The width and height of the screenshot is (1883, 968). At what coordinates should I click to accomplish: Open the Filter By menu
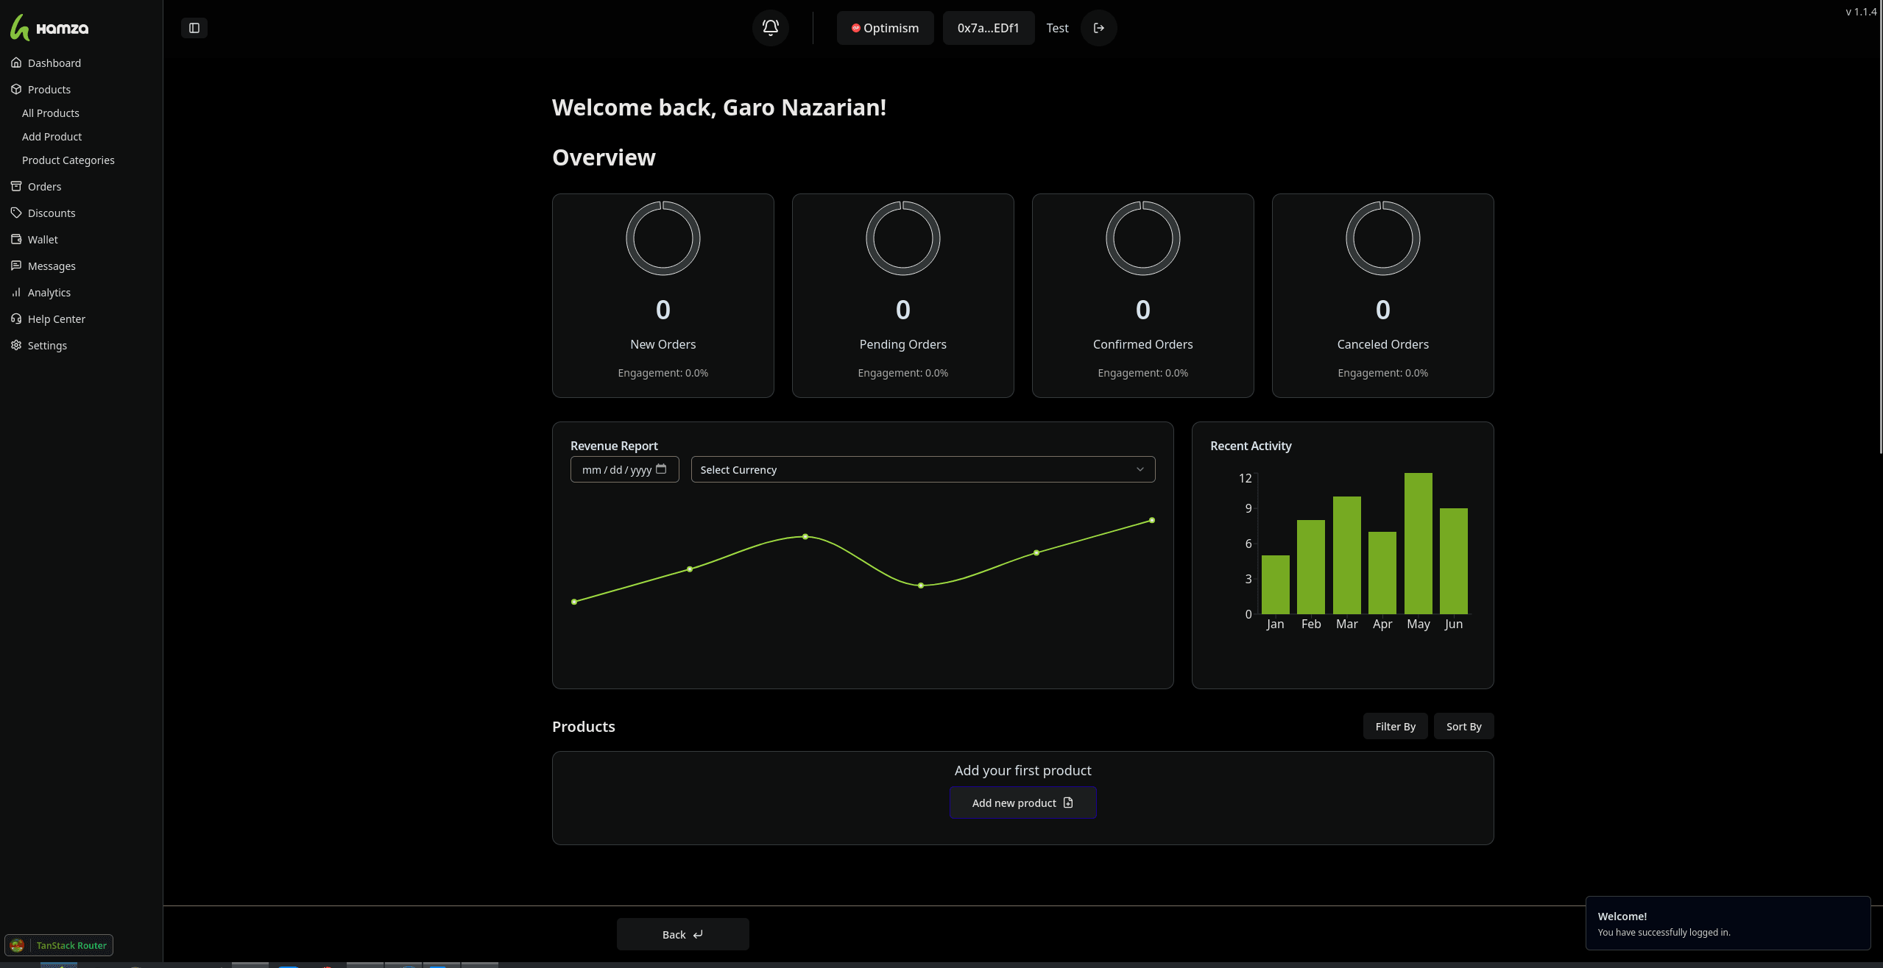(x=1395, y=726)
